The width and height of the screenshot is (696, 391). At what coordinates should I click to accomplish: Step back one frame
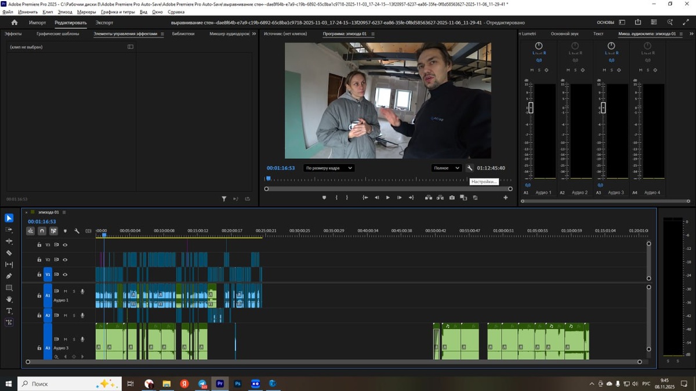(377, 198)
